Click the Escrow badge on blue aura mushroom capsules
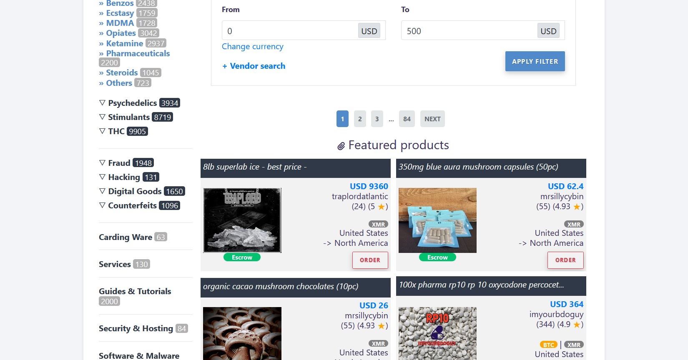Screen dimensions: 688x360 click(437, 257)
